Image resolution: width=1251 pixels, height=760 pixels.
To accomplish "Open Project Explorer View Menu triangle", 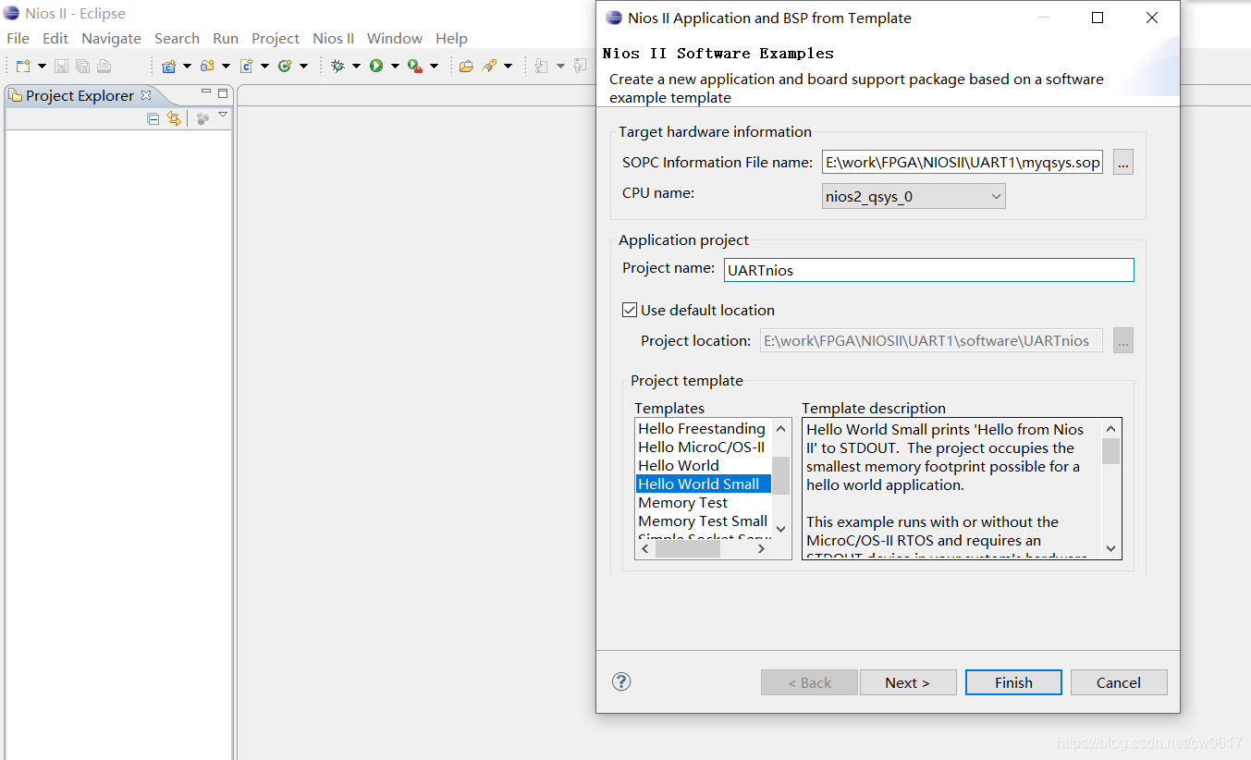I will (223, 115).
